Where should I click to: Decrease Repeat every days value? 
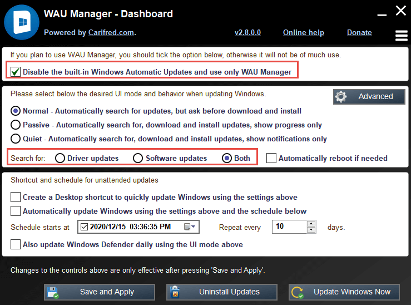(x=311, y=230)
